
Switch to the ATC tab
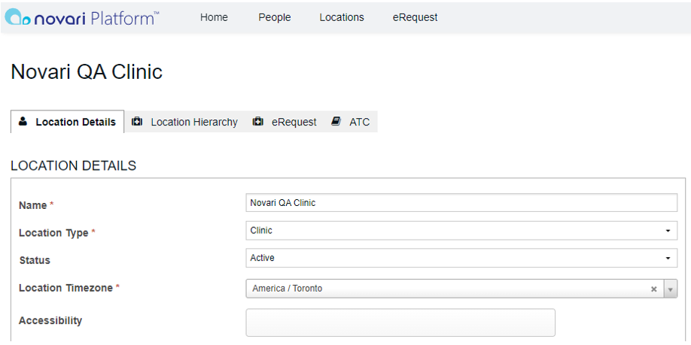point(350,122)
